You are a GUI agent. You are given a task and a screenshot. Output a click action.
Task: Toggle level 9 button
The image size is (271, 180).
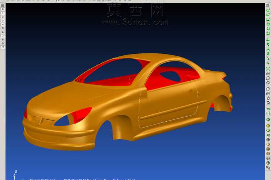coord(3,43)
